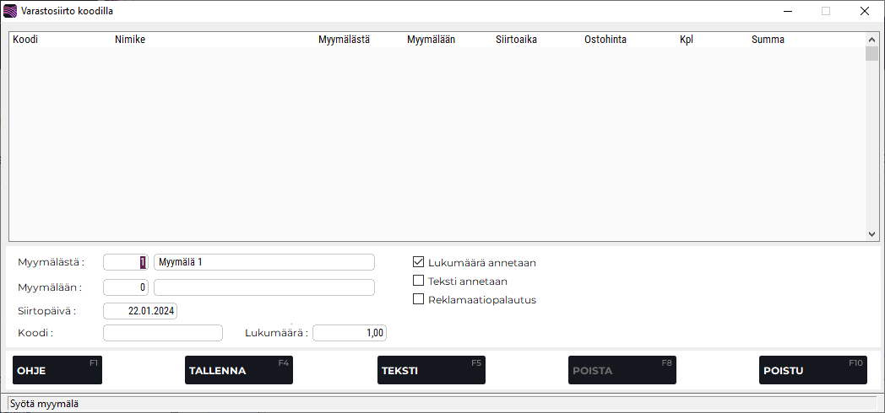Focus the Siirtopäivä date field

(x=140, y=310)
